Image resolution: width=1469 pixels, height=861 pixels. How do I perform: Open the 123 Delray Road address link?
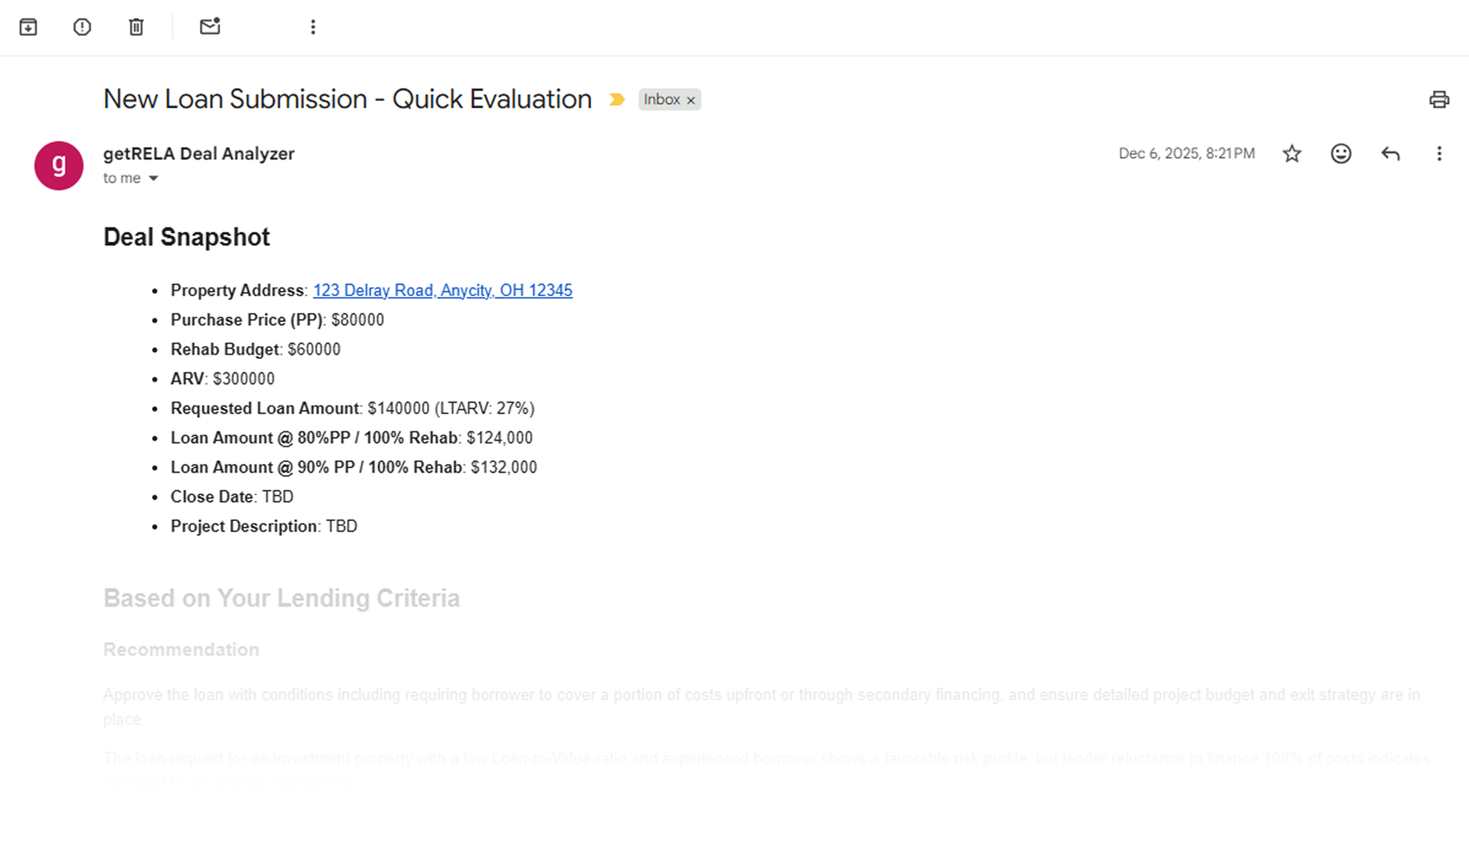[442, 290]
